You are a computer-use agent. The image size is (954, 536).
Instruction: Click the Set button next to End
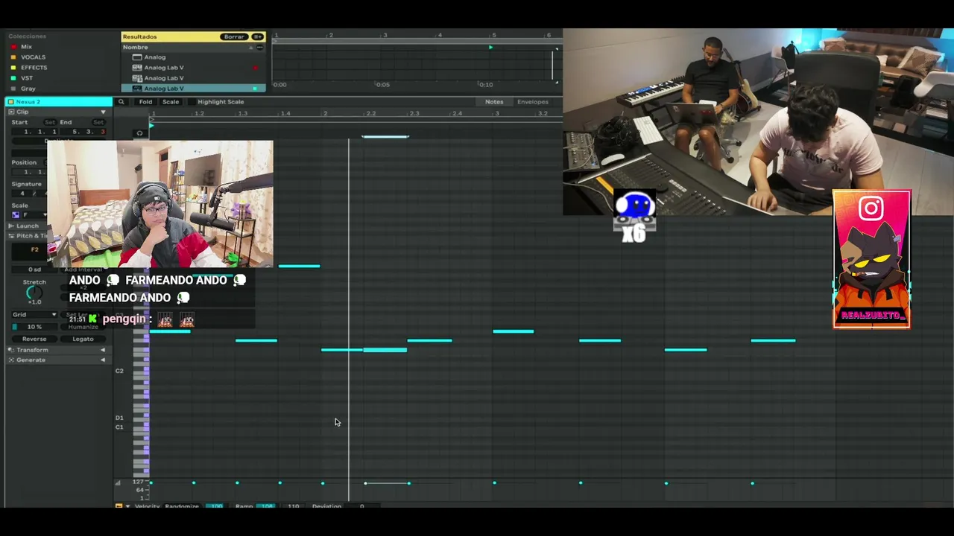point(98,122)
